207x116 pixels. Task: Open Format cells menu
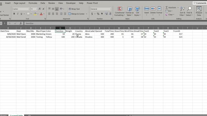(159, 11)
